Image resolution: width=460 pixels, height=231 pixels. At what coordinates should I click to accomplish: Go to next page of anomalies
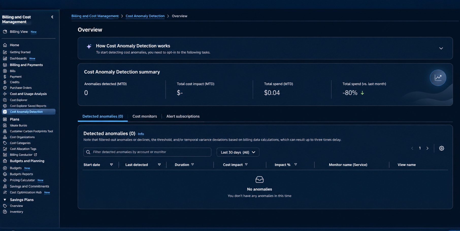428,148
